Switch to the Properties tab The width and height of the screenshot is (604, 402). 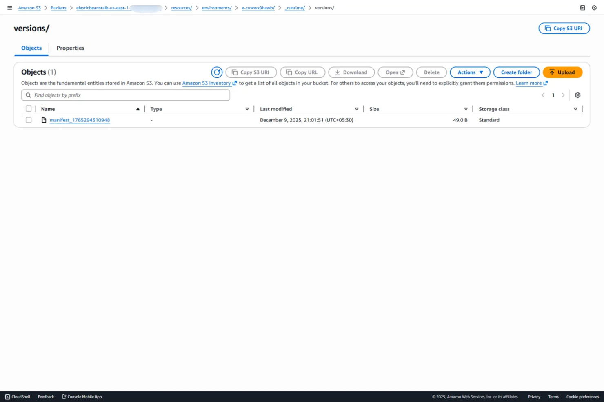[x=70, y=48]
